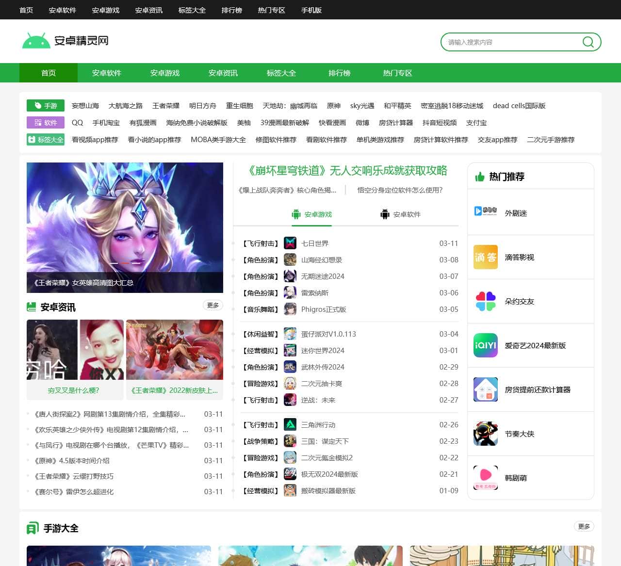This screenshot has width=621, height=566.
Task: Open the 爱奇艺2024最新版 iQIYI icon
Action: pos(486,345)
